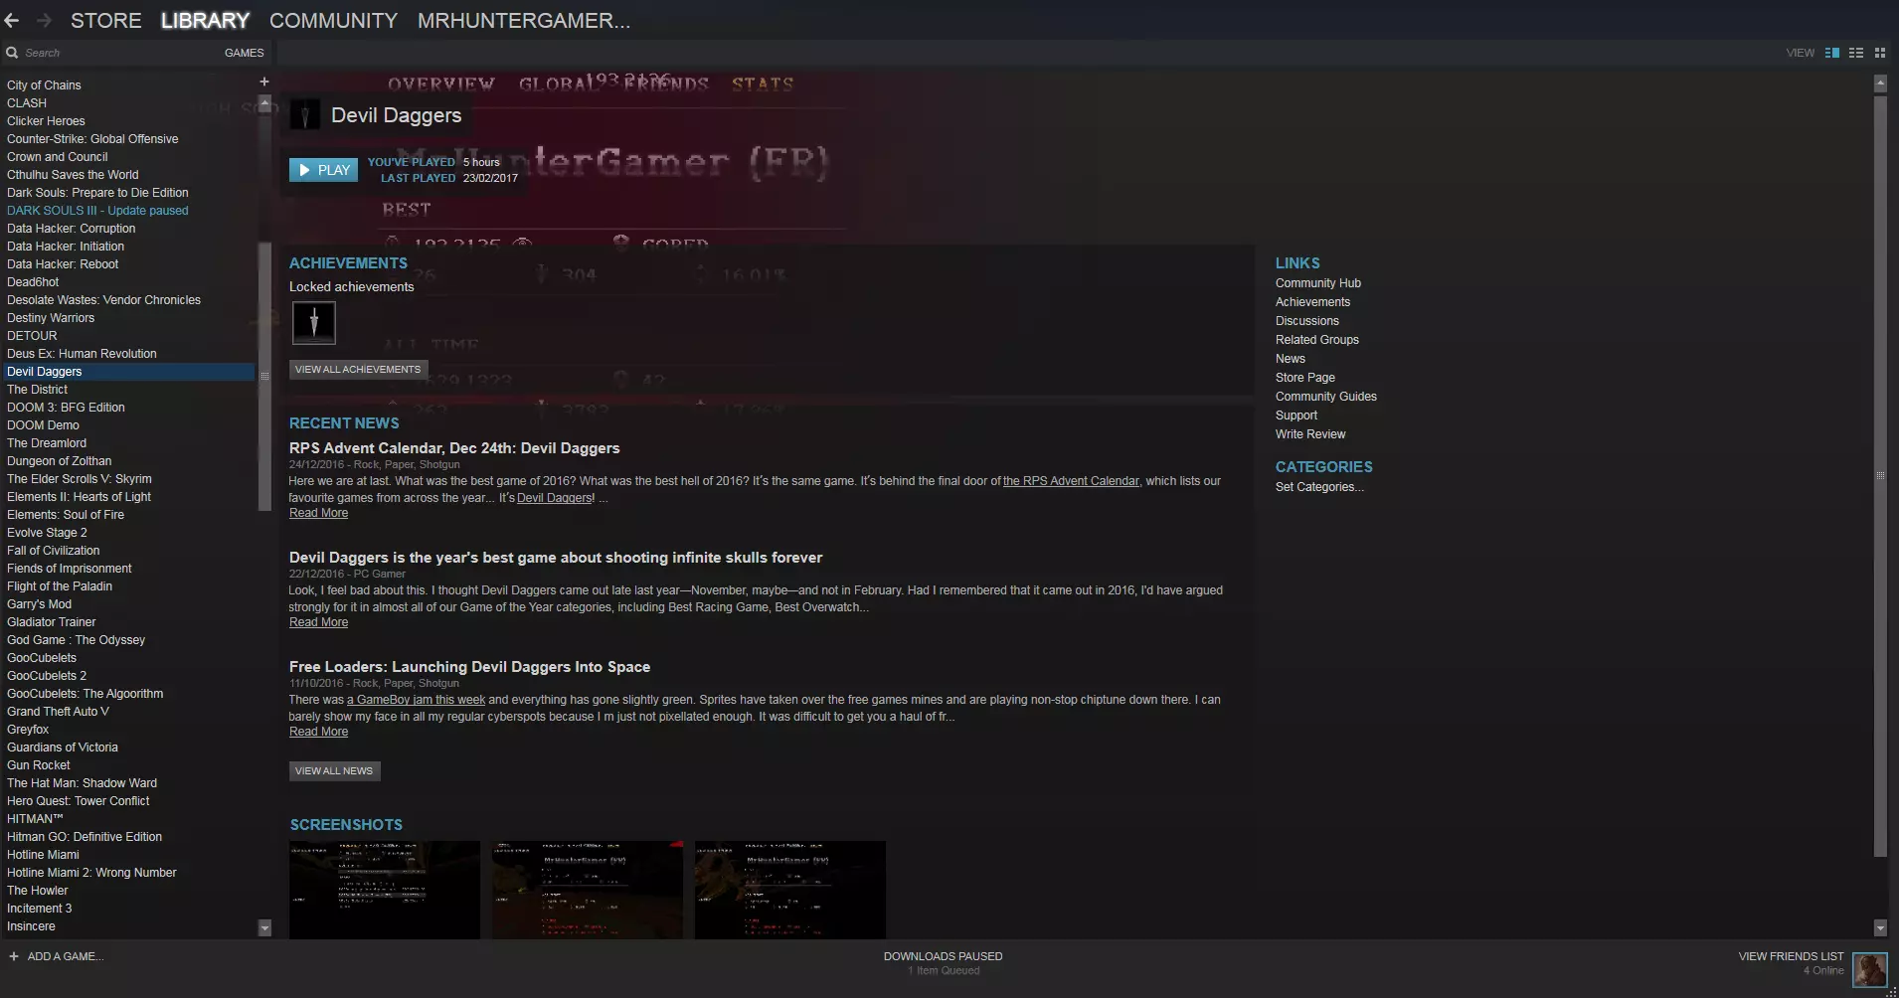
Task: Click Set Categories...
Action: (1319, 487)
